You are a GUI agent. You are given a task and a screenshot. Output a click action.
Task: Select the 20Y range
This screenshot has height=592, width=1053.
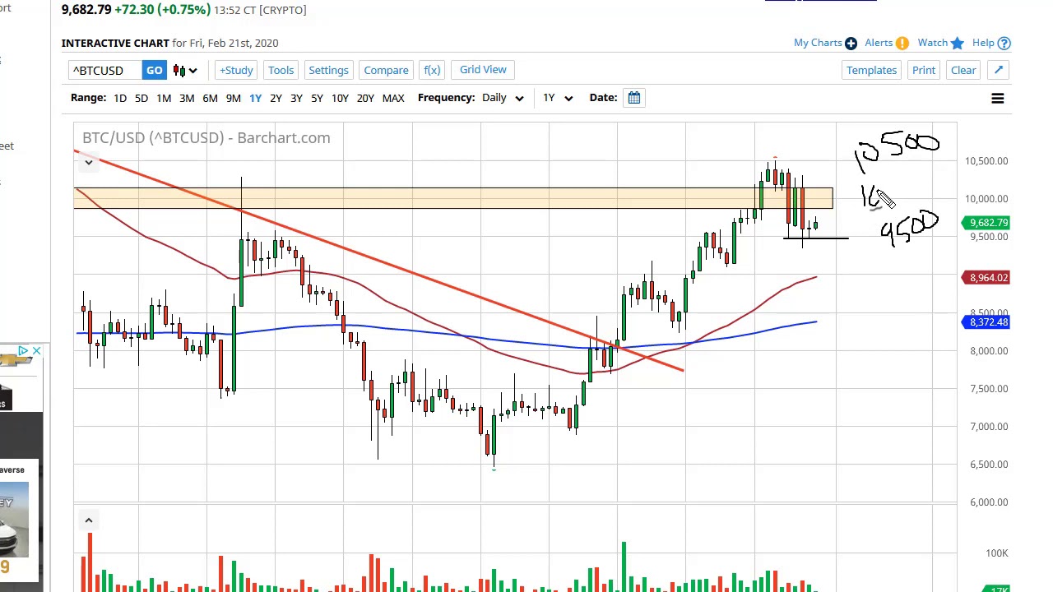[x=365, y=98]
